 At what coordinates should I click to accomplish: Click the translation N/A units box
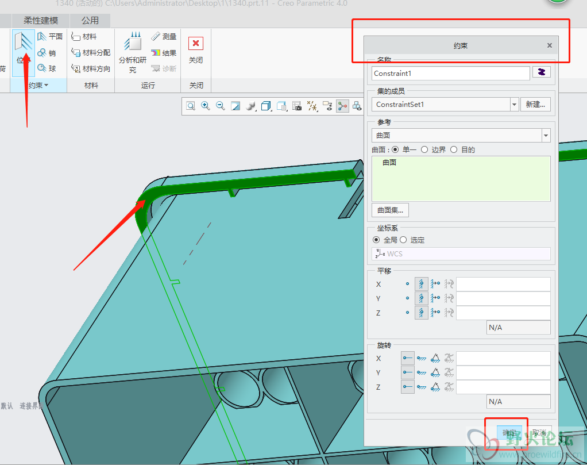point(519,328)
